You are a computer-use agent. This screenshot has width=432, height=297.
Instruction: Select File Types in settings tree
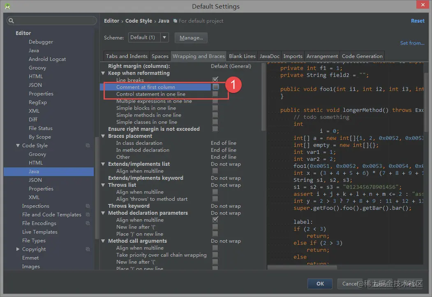click(34, 241)
